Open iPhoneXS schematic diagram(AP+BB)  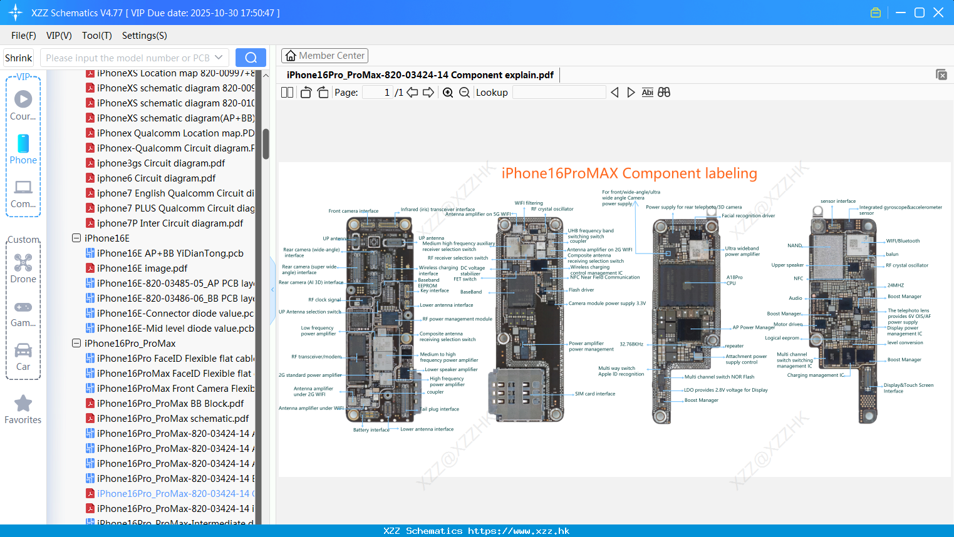tap(170, 118)
